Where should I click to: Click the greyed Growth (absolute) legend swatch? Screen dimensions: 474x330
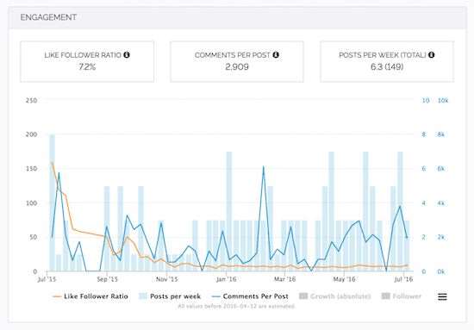[303, 296]
